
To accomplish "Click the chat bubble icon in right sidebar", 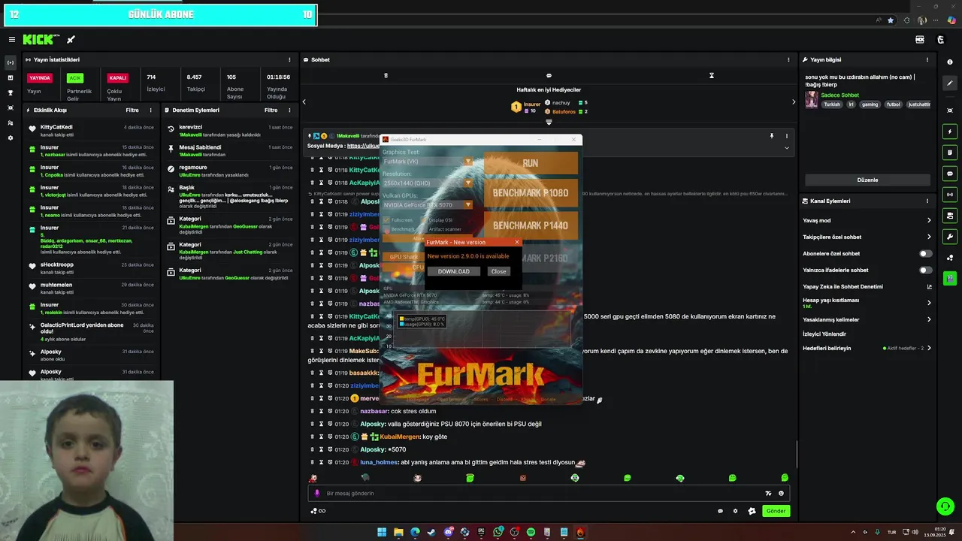I will [950, 174].
